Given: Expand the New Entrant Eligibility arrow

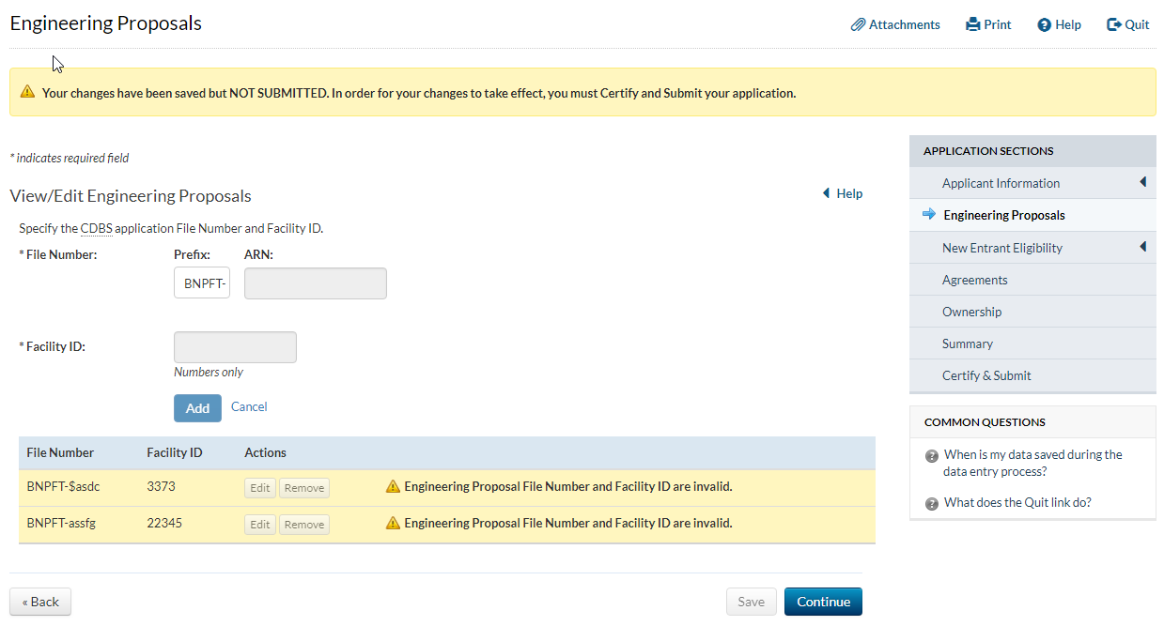Looking at the screenshot, I should click(1142, 247).
